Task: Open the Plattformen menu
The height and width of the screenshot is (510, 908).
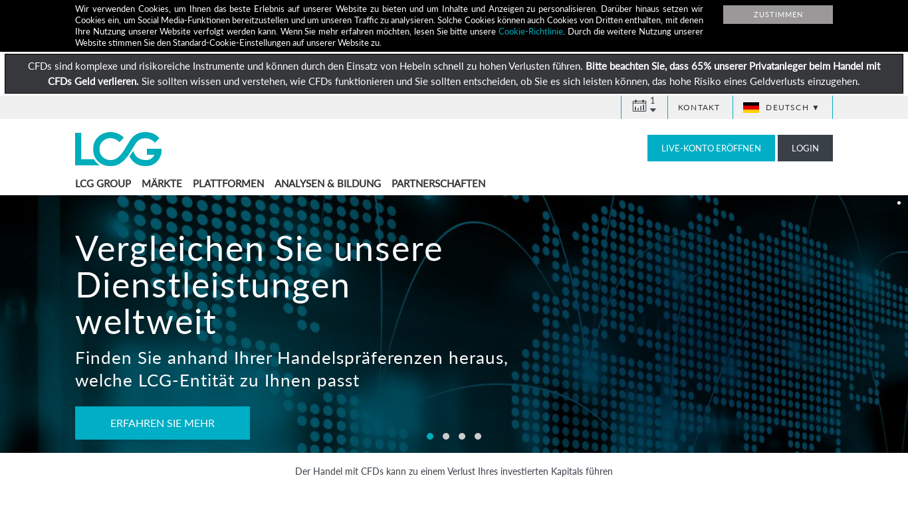Action: (x=228, y=183)
